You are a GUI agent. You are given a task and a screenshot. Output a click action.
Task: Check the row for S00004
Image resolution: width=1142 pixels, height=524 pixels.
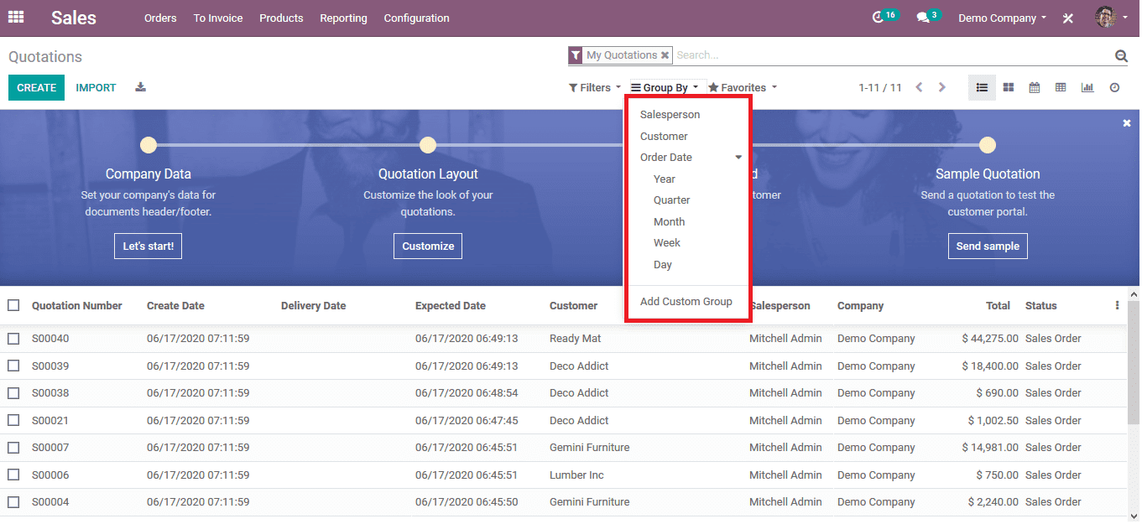point(13,501)
